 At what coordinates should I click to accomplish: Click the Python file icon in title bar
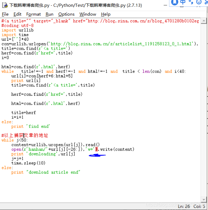5,5
